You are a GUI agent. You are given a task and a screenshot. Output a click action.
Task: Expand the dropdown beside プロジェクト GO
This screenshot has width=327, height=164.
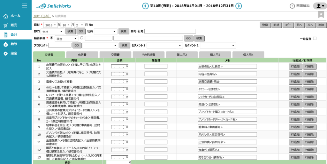tap(100, 45)
